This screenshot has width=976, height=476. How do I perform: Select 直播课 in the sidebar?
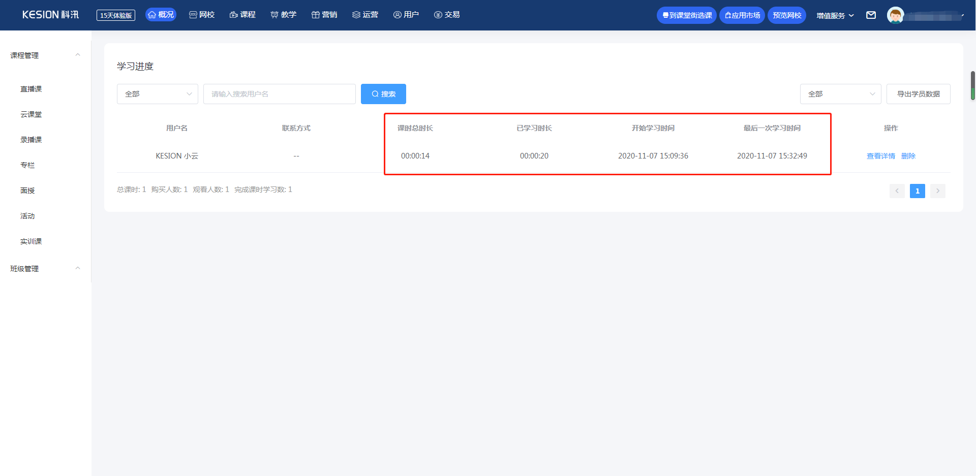31,89
